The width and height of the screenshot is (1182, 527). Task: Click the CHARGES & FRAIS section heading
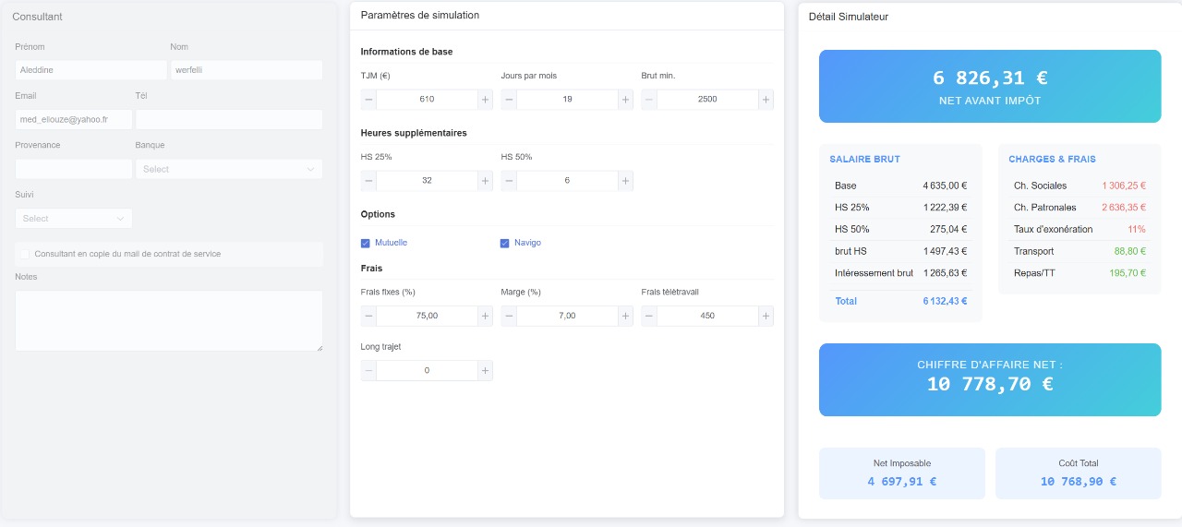coord(1052,160)
